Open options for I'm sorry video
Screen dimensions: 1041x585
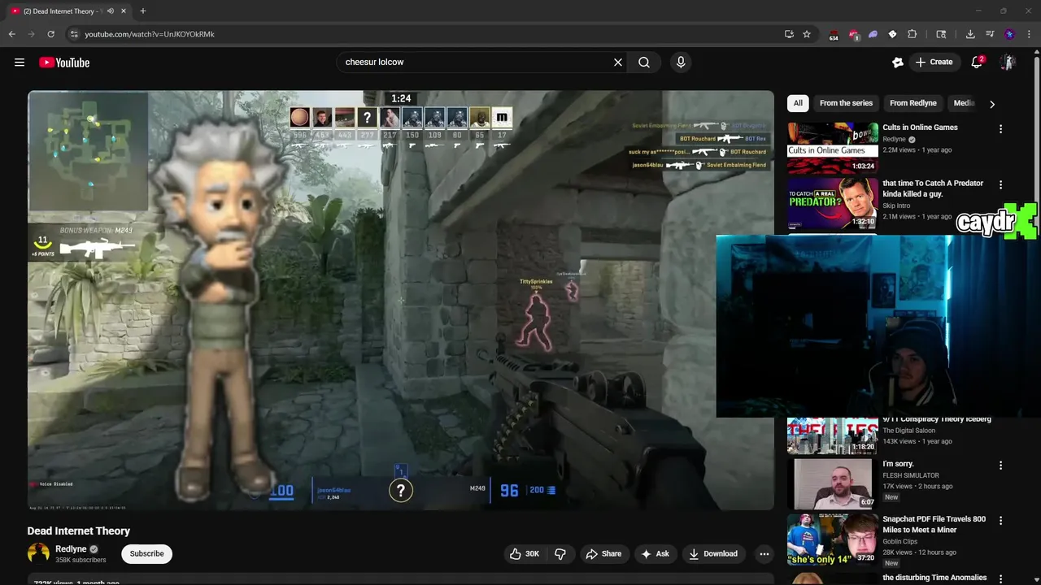coord(1000,466)
